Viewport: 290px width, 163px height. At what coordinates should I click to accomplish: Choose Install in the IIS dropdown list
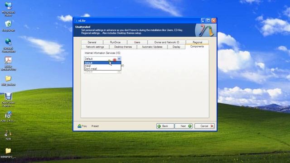click(102, 66)
